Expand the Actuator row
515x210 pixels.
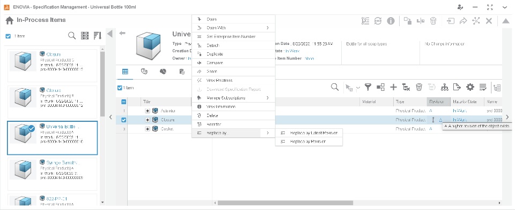tap(148, 111)
